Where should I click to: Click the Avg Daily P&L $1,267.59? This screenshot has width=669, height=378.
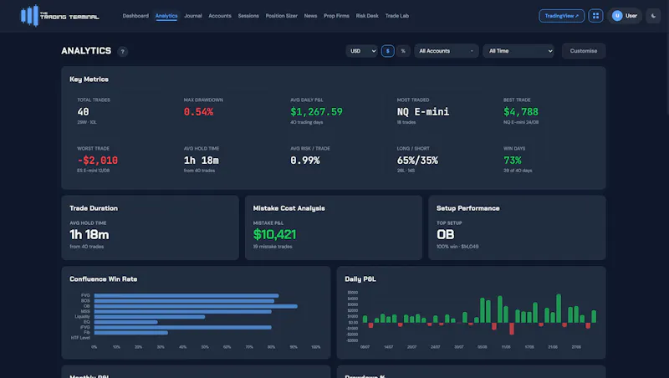316,112
